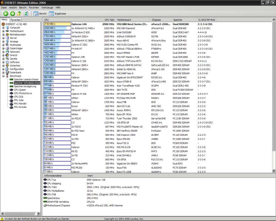Image resolution: width=276 pixels, height=221 pixels.
Task: Open the CPU ZLib benchmark
Action: point(19,97)
